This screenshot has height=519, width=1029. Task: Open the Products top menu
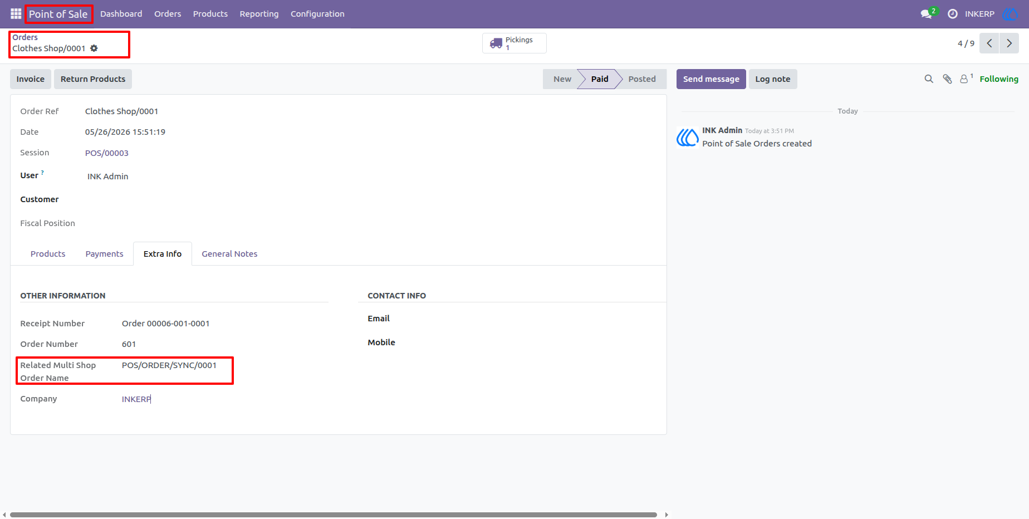point(210,14)
